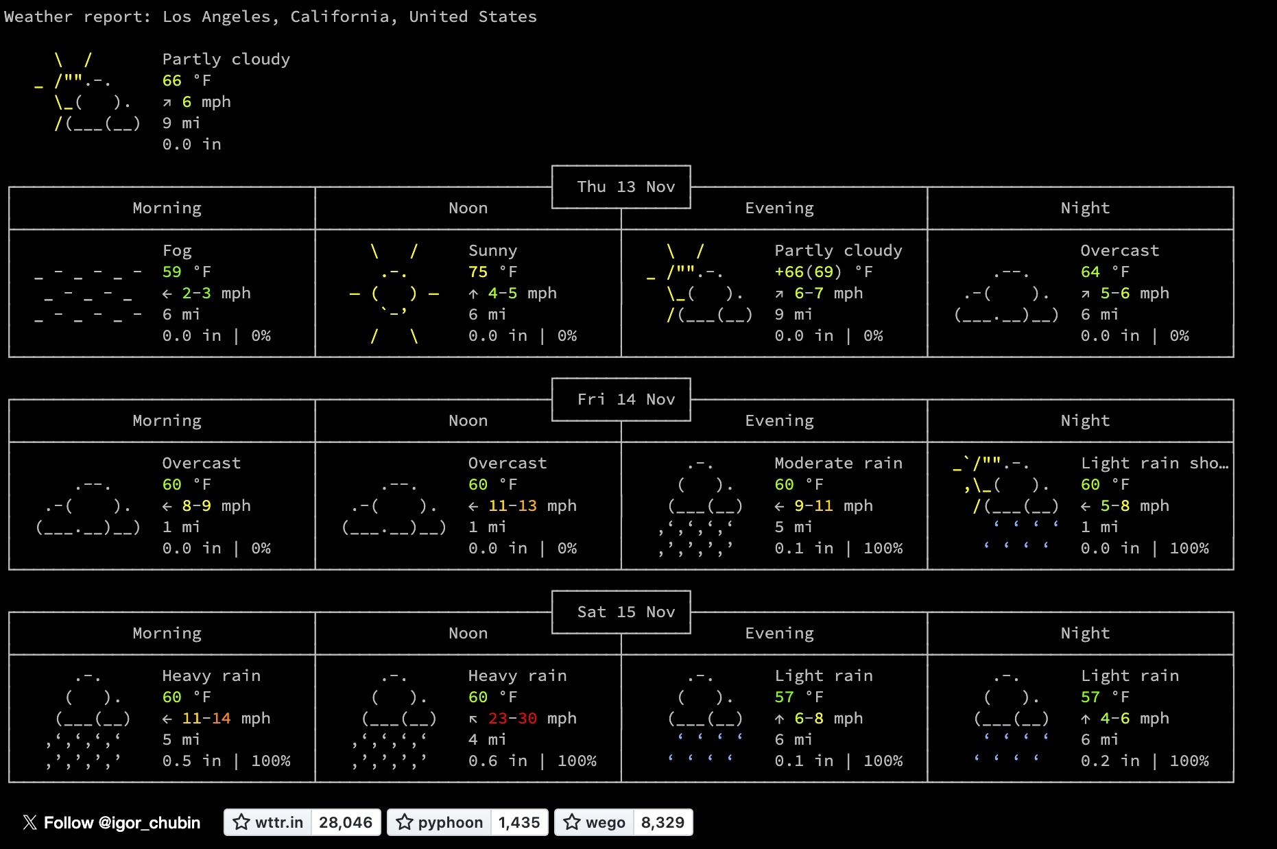Click Sat morning heavy rain cloud icon
This screenshot has width=1277, height=849.
pyautogui.click(x=88, y=719)
